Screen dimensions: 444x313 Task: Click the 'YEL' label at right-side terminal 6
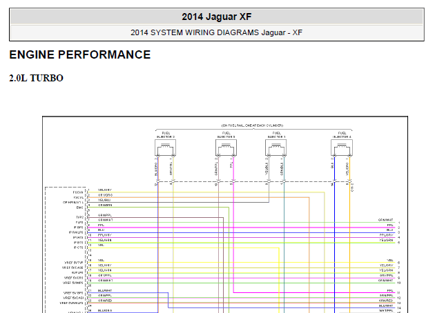(x=390, y=260)
